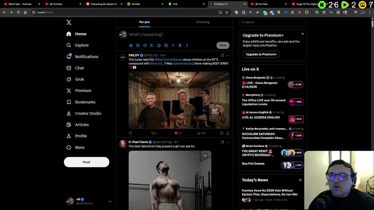Bookmark the VRILIFY post
Viewport: 374px width, 210px height.
(222, 133)
